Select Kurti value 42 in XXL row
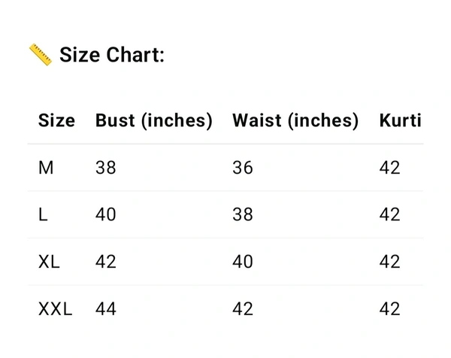The width and height of the screenshot is (451, 358). click(x=390, y=308)
